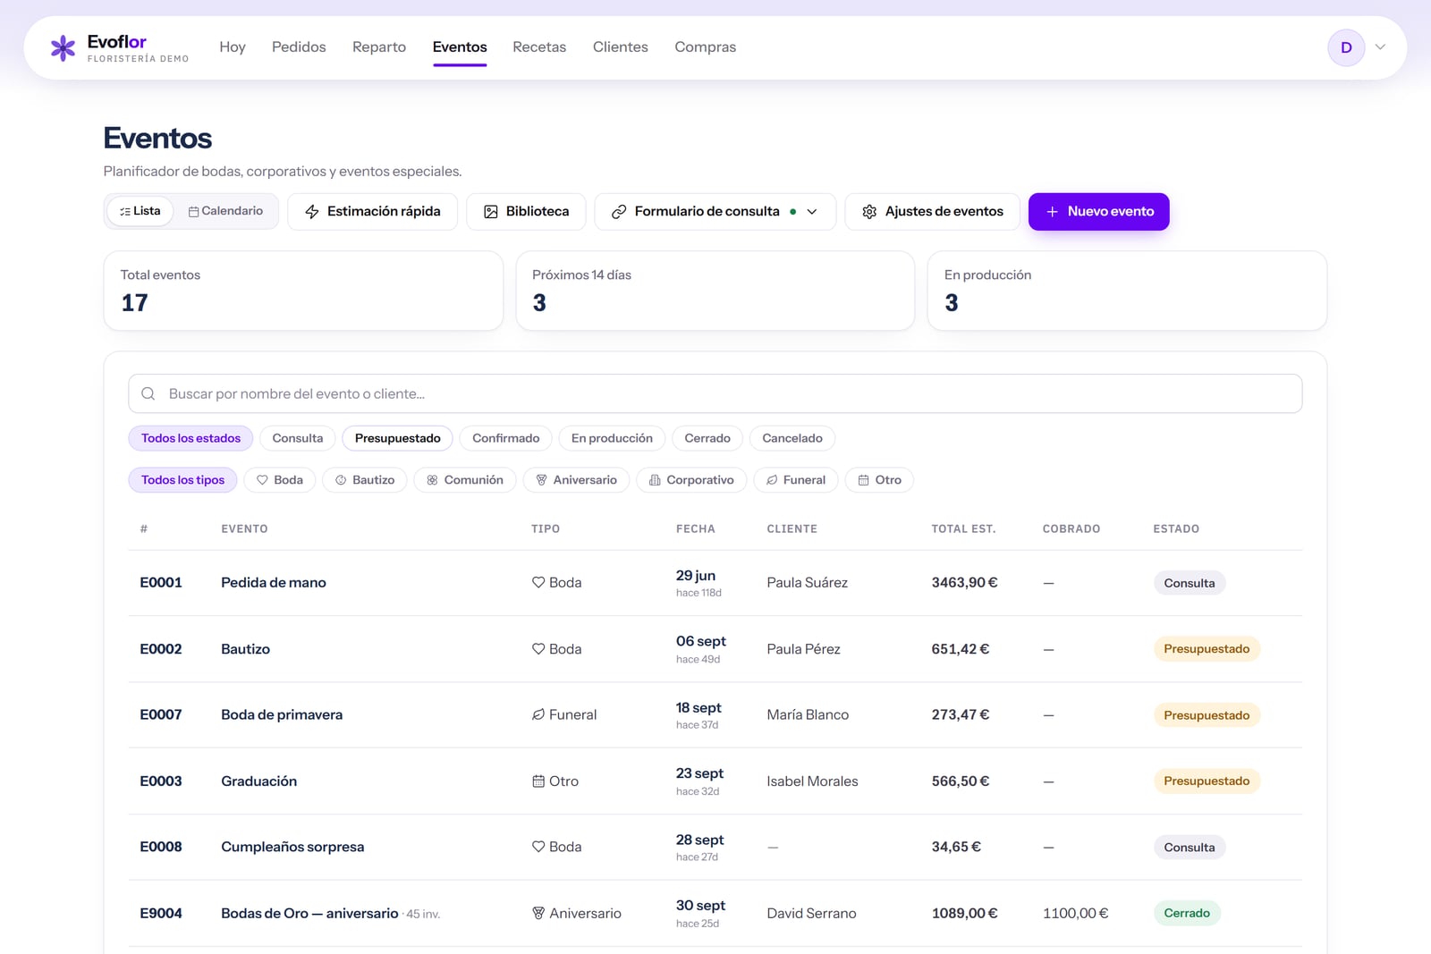Click the 1100,00 € cobrado value

click(x=1076, y=913)
